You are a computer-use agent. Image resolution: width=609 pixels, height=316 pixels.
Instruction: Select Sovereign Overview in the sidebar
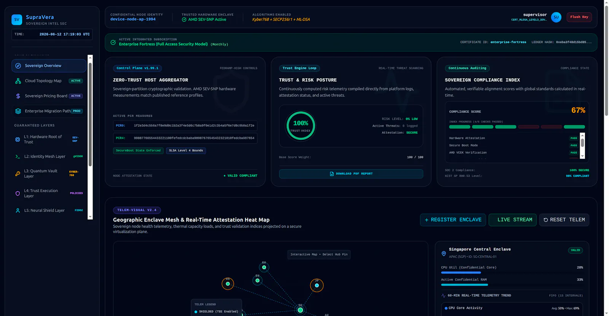click(49, 66)
